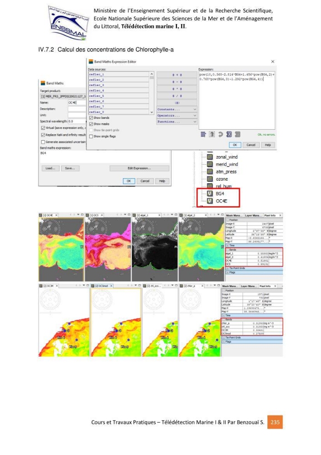Click the Load... button in Band Maths

(x=51, y=168)
